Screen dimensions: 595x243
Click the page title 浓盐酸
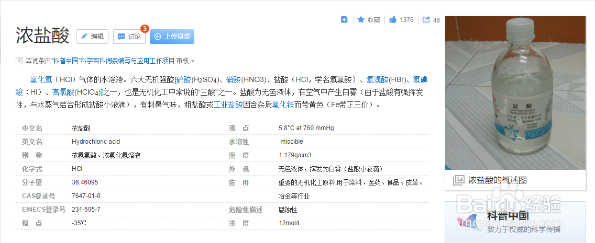(x=42, y=36)
